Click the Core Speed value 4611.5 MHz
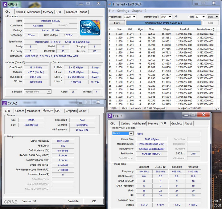This screenshot has height=209, width=222. point(36,67)
